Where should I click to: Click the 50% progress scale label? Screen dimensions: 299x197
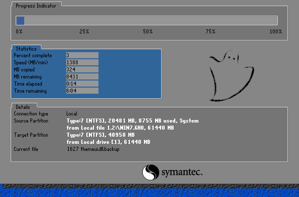(x=148, y=31)
